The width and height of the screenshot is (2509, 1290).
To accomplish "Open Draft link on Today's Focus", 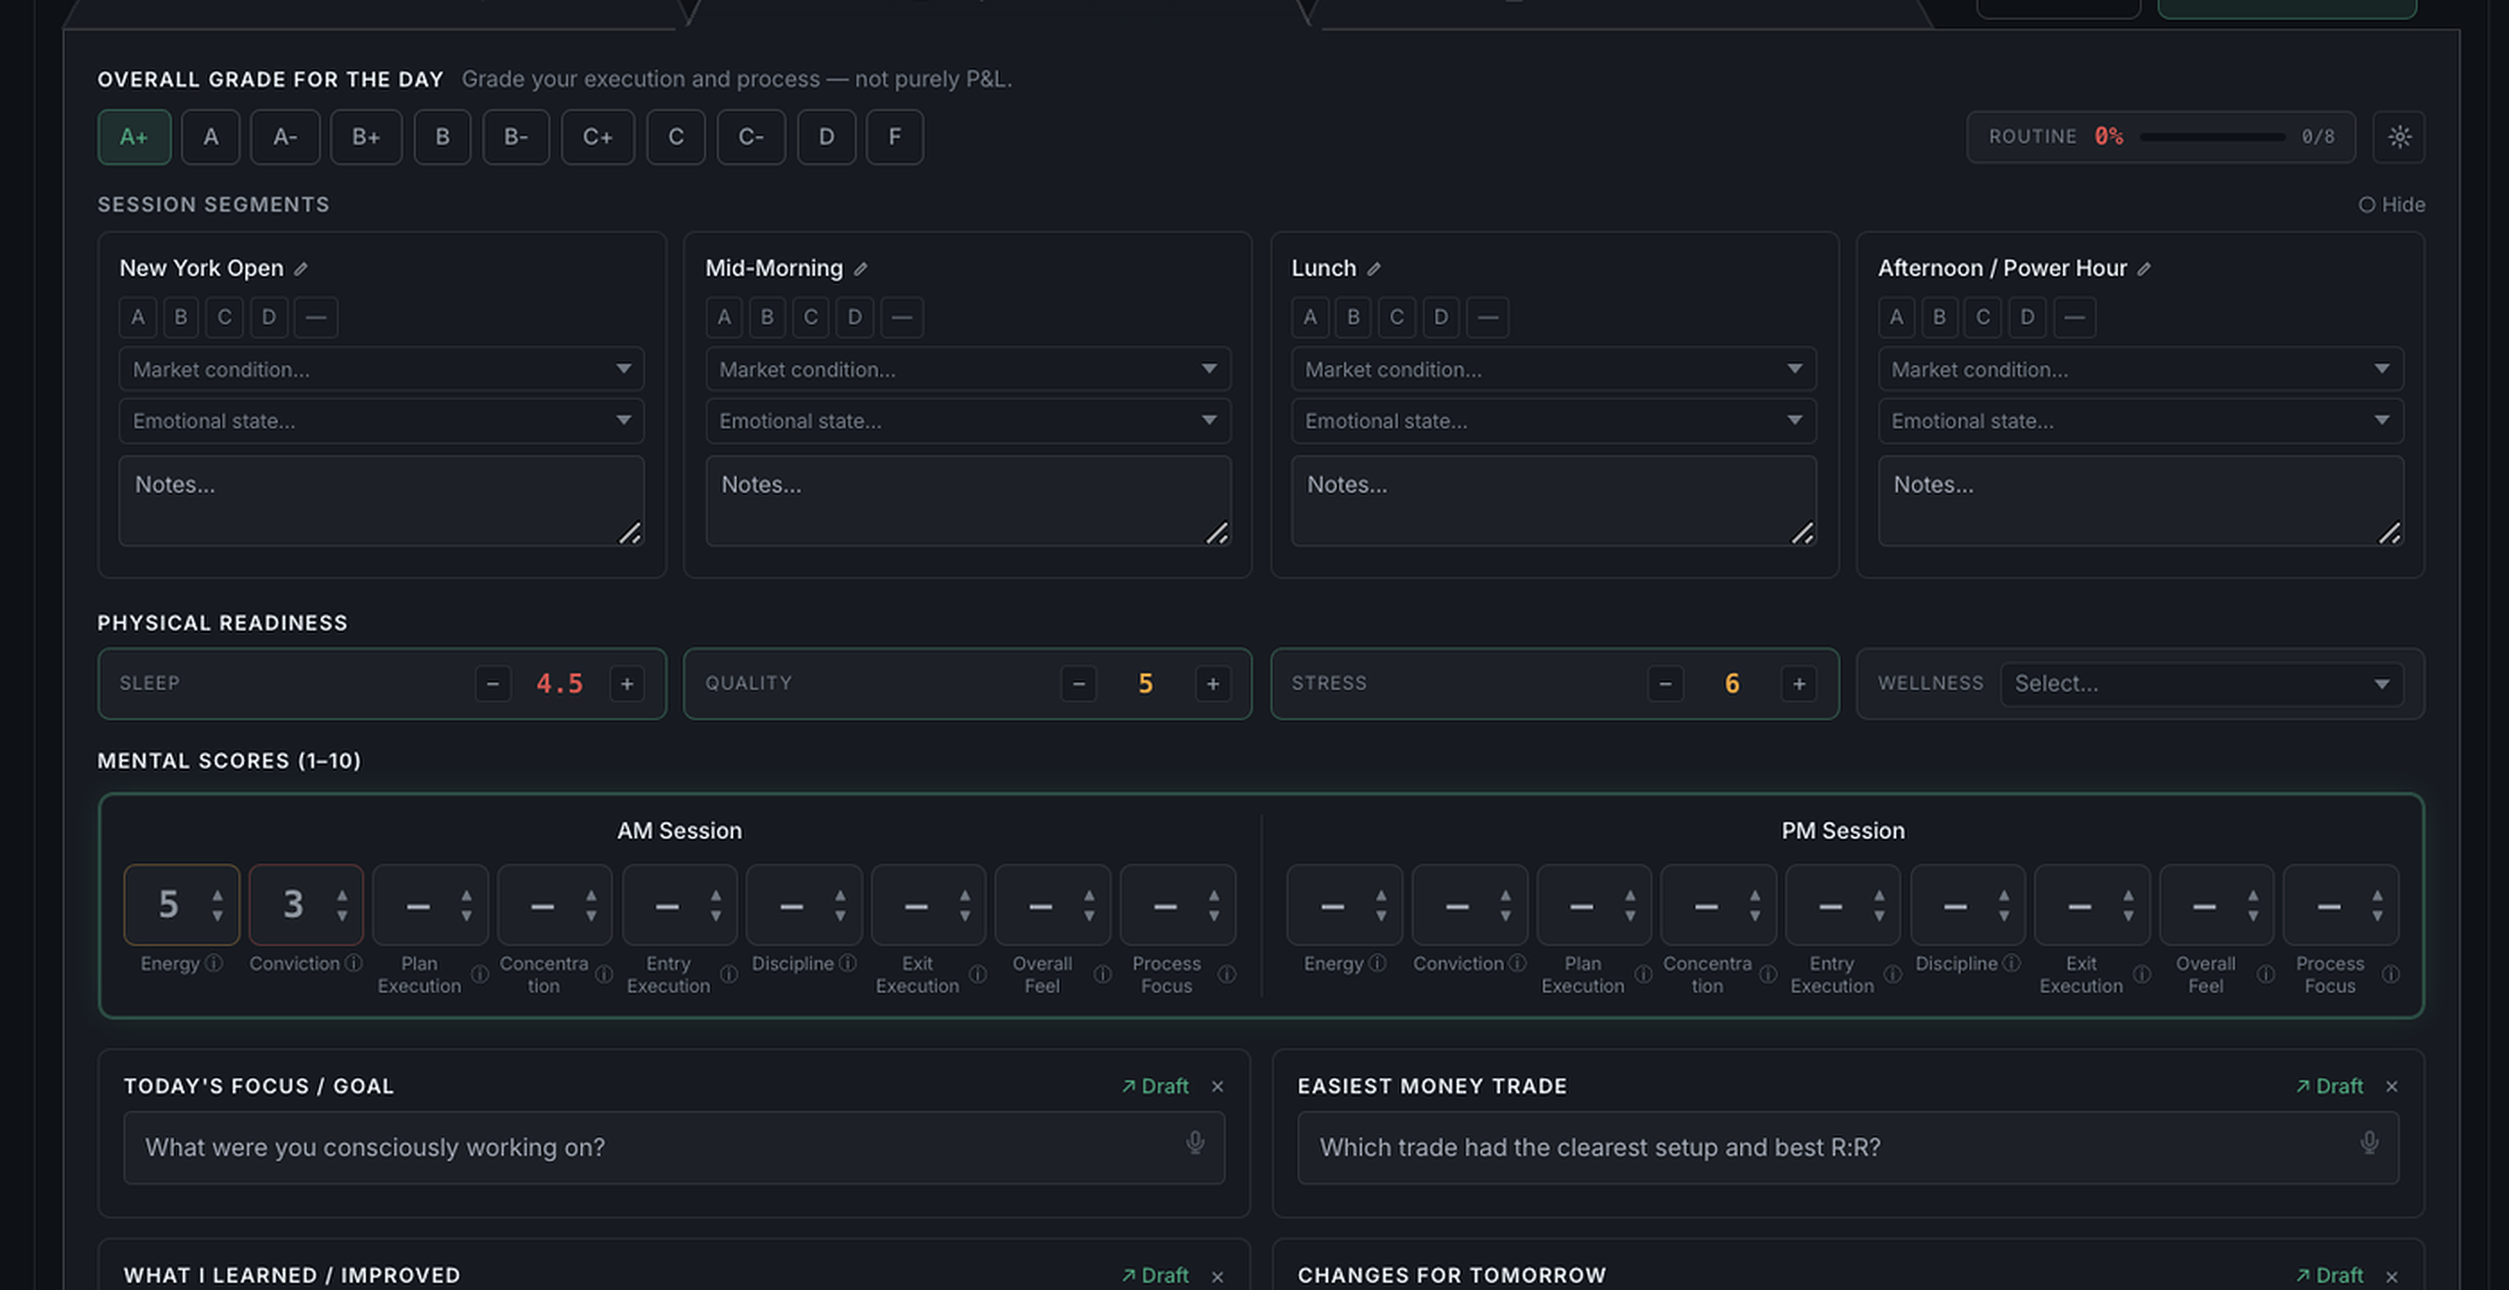I will coord(1155,1087).
